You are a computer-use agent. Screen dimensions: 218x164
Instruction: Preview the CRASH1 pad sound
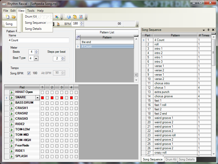(12, 108)
